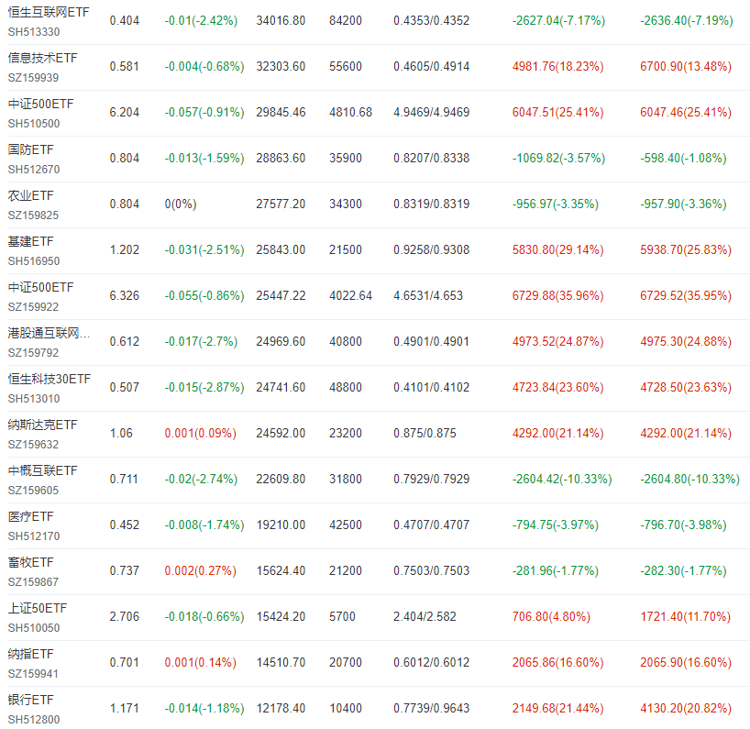Open 纳指ETF fund name
This screenshot has height=729, width=750.
(31, 656)
